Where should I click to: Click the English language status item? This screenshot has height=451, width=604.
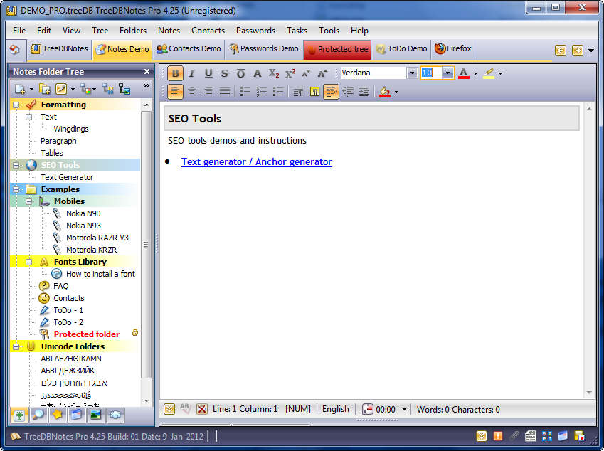click(336, 409)
